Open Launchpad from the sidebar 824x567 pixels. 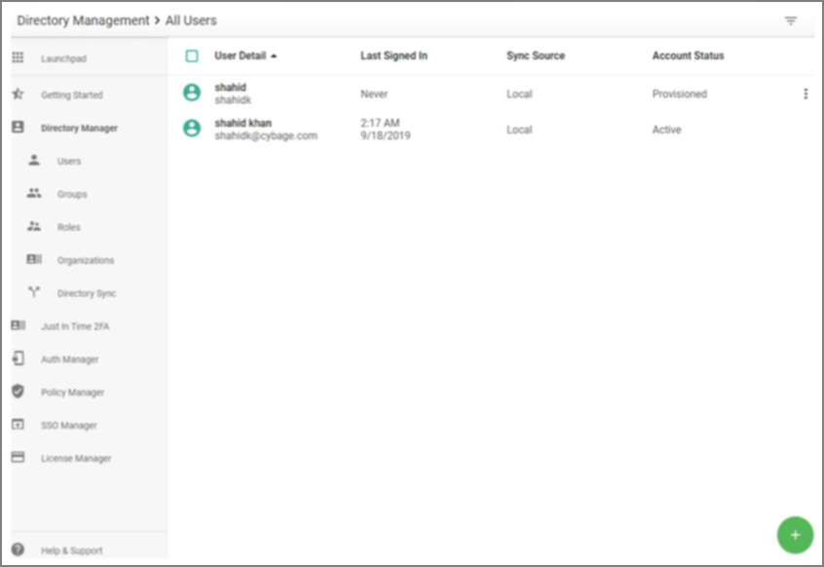pos(63,58)
